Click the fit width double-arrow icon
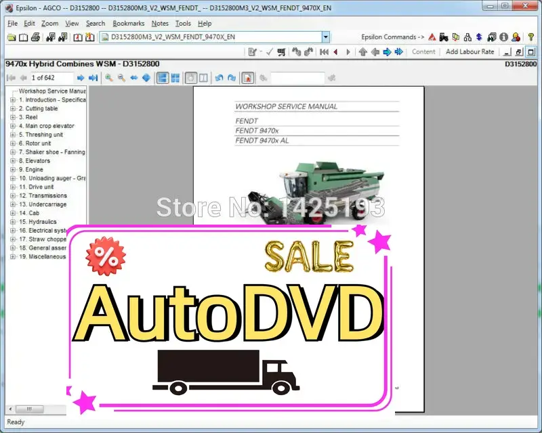 pos(133,78)
